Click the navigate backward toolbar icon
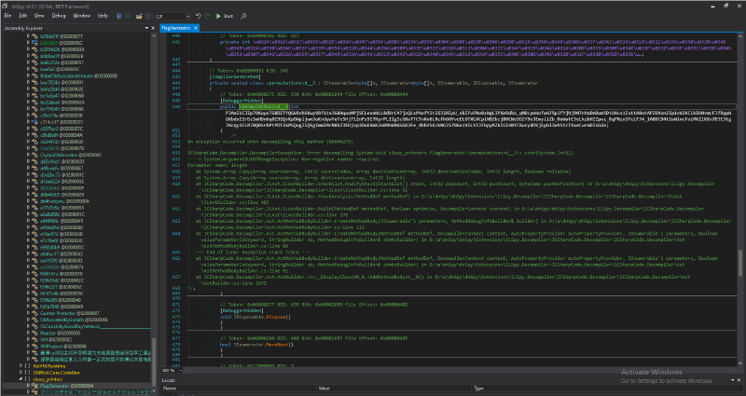 119,16
